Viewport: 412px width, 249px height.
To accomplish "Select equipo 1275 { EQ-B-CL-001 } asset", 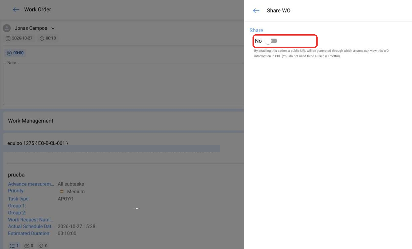I will pos(38,143).
